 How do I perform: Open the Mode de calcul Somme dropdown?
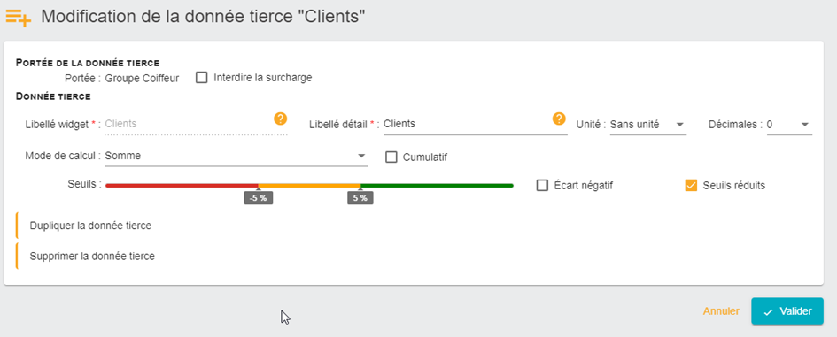tap(236, 157)
